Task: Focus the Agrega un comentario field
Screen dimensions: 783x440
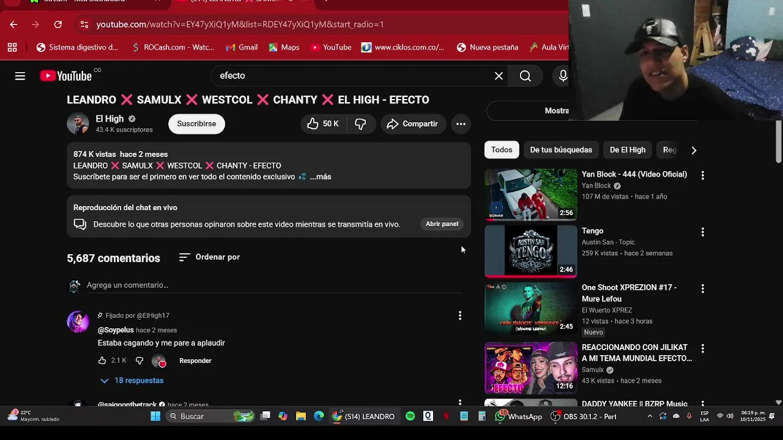Action: click(274, 285)
